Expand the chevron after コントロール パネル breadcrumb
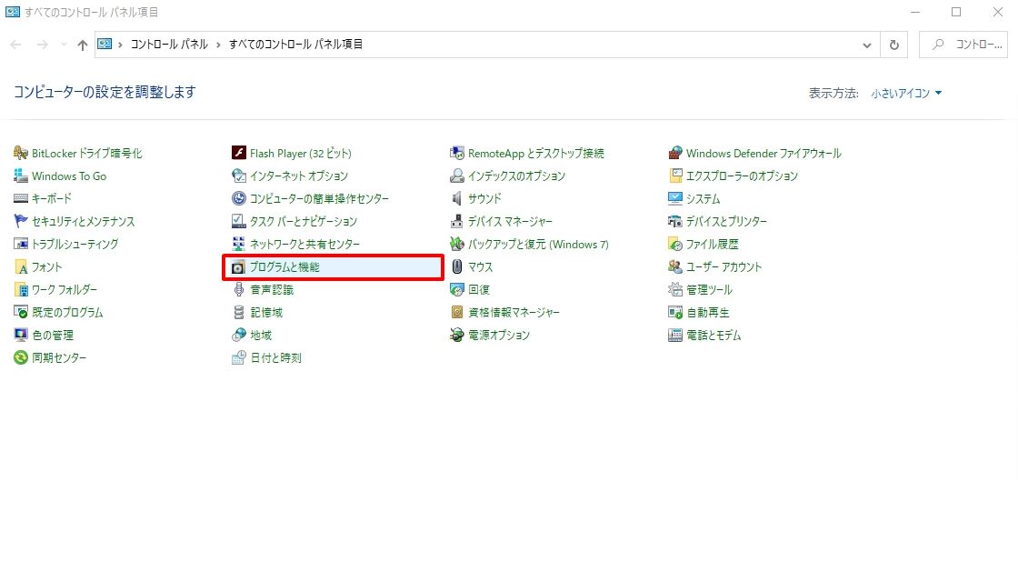 point(218,45)
